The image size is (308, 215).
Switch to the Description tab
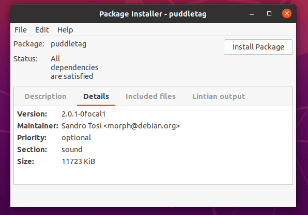[45, 96]
